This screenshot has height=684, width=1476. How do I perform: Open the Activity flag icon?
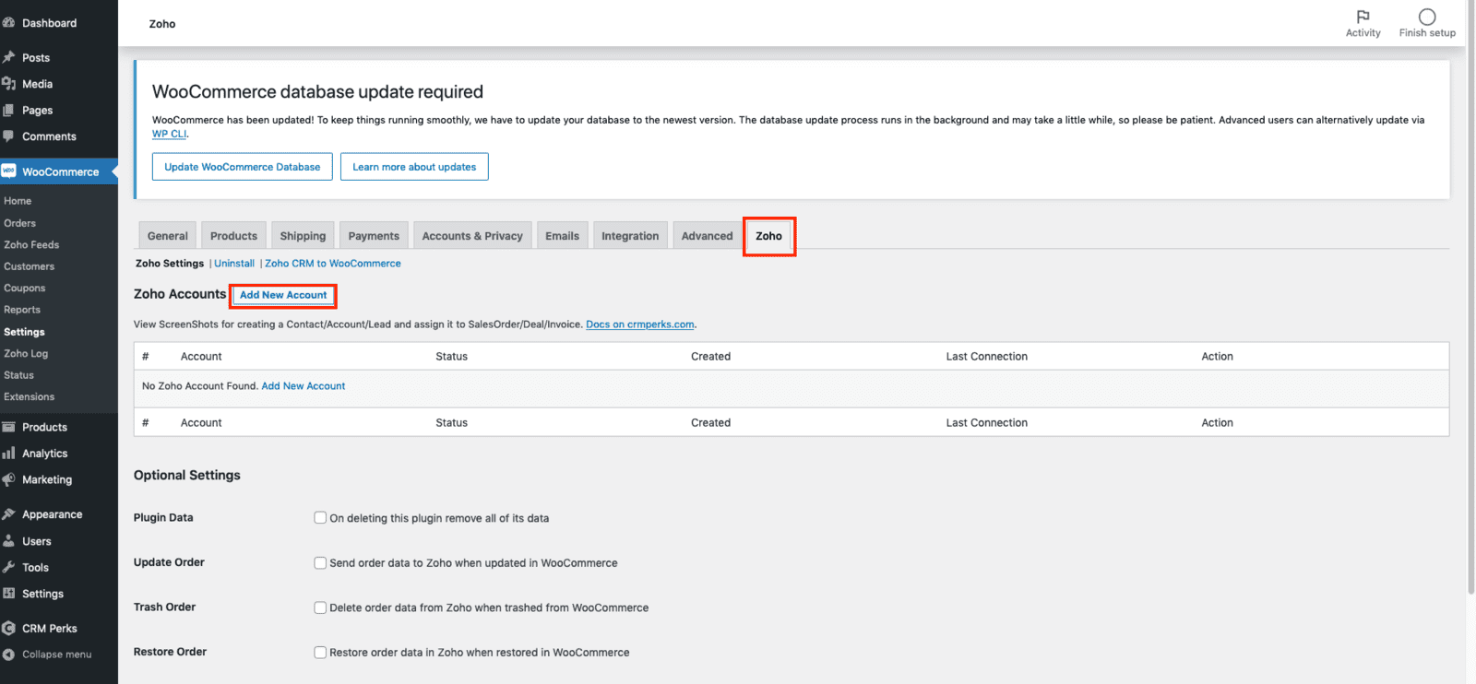pyautogui.click(x=1363, y=17)
